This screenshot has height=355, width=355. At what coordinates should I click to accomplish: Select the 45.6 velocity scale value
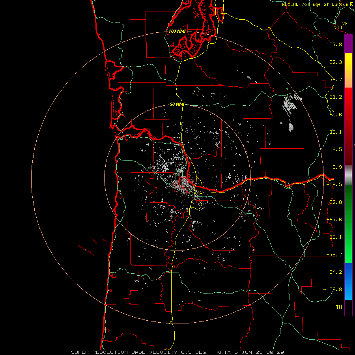(336, 114)
